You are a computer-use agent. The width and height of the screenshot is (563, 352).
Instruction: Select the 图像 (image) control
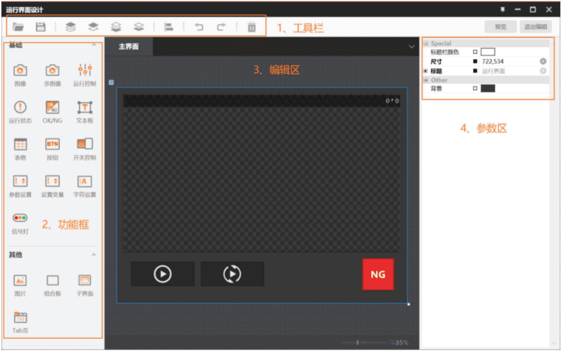pyautogui.click(x=20, y=74)
